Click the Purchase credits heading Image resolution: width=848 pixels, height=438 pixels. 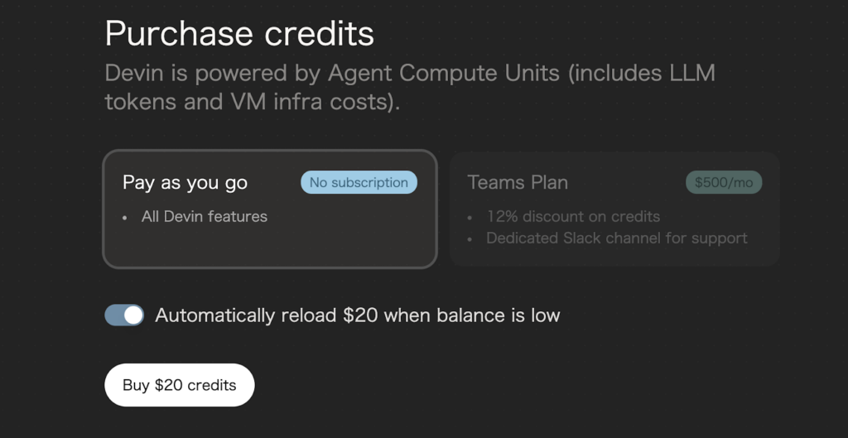pos(239,34)
